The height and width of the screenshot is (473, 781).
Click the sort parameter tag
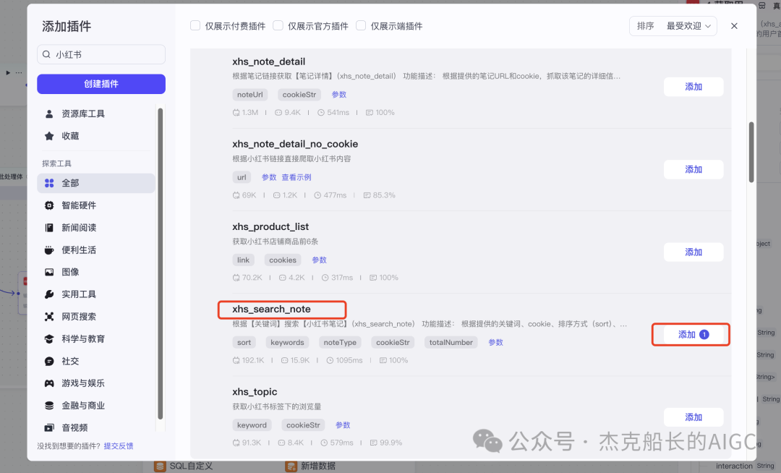tap(244, 343)
